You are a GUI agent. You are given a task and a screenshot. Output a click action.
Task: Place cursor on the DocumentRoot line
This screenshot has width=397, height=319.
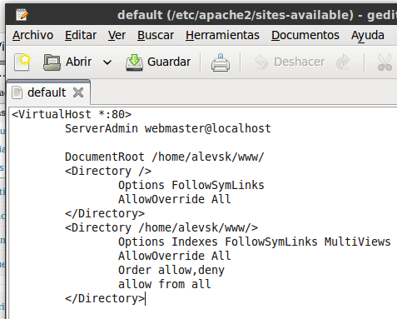[165, 157]
